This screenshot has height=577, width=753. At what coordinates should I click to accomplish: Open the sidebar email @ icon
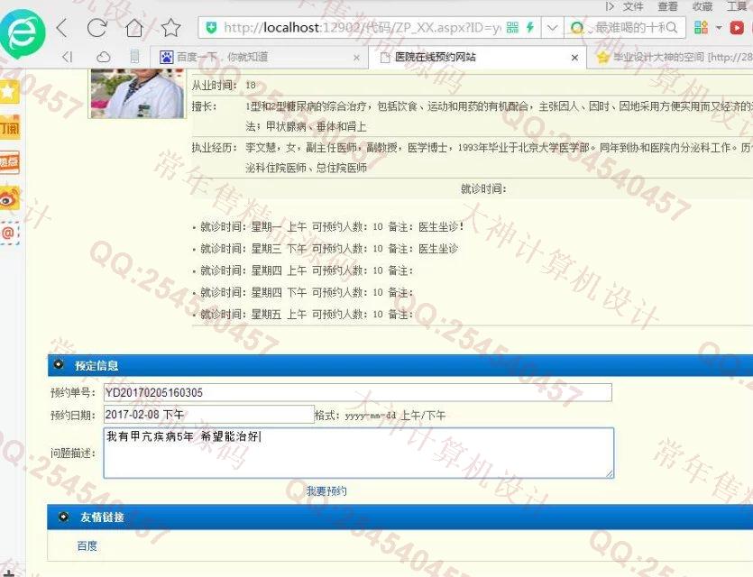(x=9, y=234)
